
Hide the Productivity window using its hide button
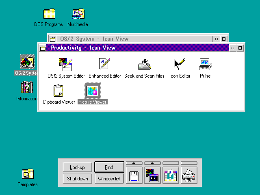click(233, 48)
